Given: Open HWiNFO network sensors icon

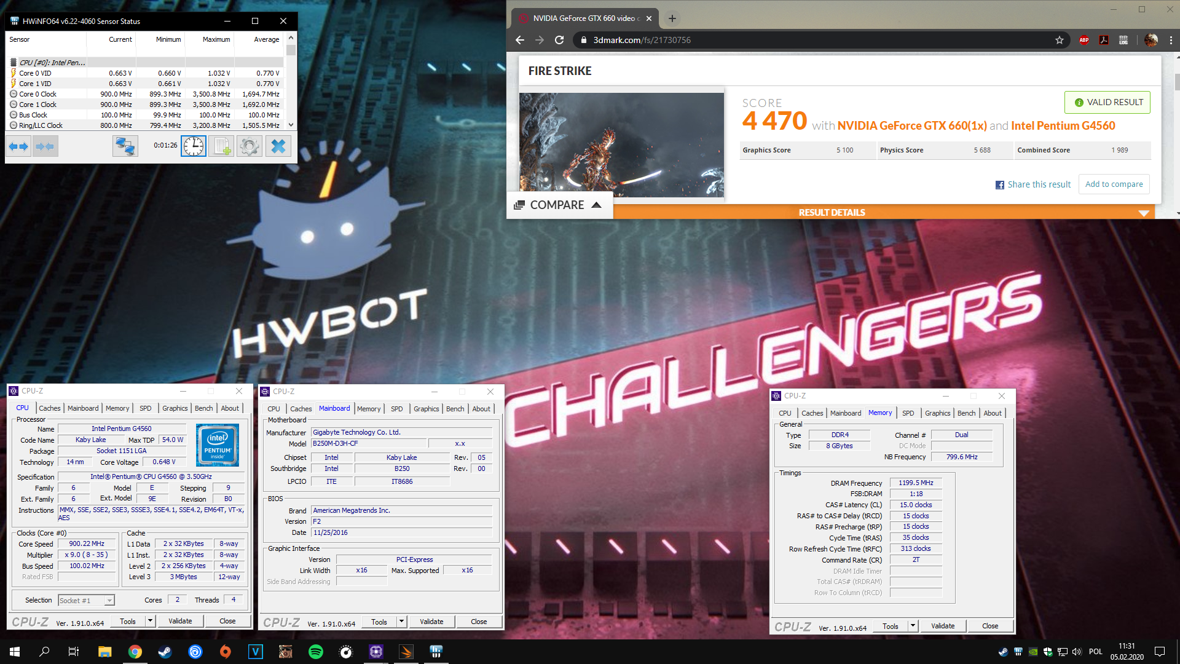Looking at the screenshot, I should point(125,146).
